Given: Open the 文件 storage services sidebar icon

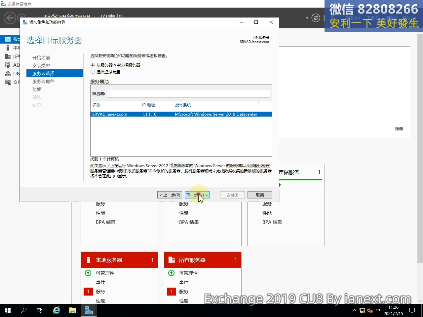Looking at the screenshot, I should click(8, 82).
